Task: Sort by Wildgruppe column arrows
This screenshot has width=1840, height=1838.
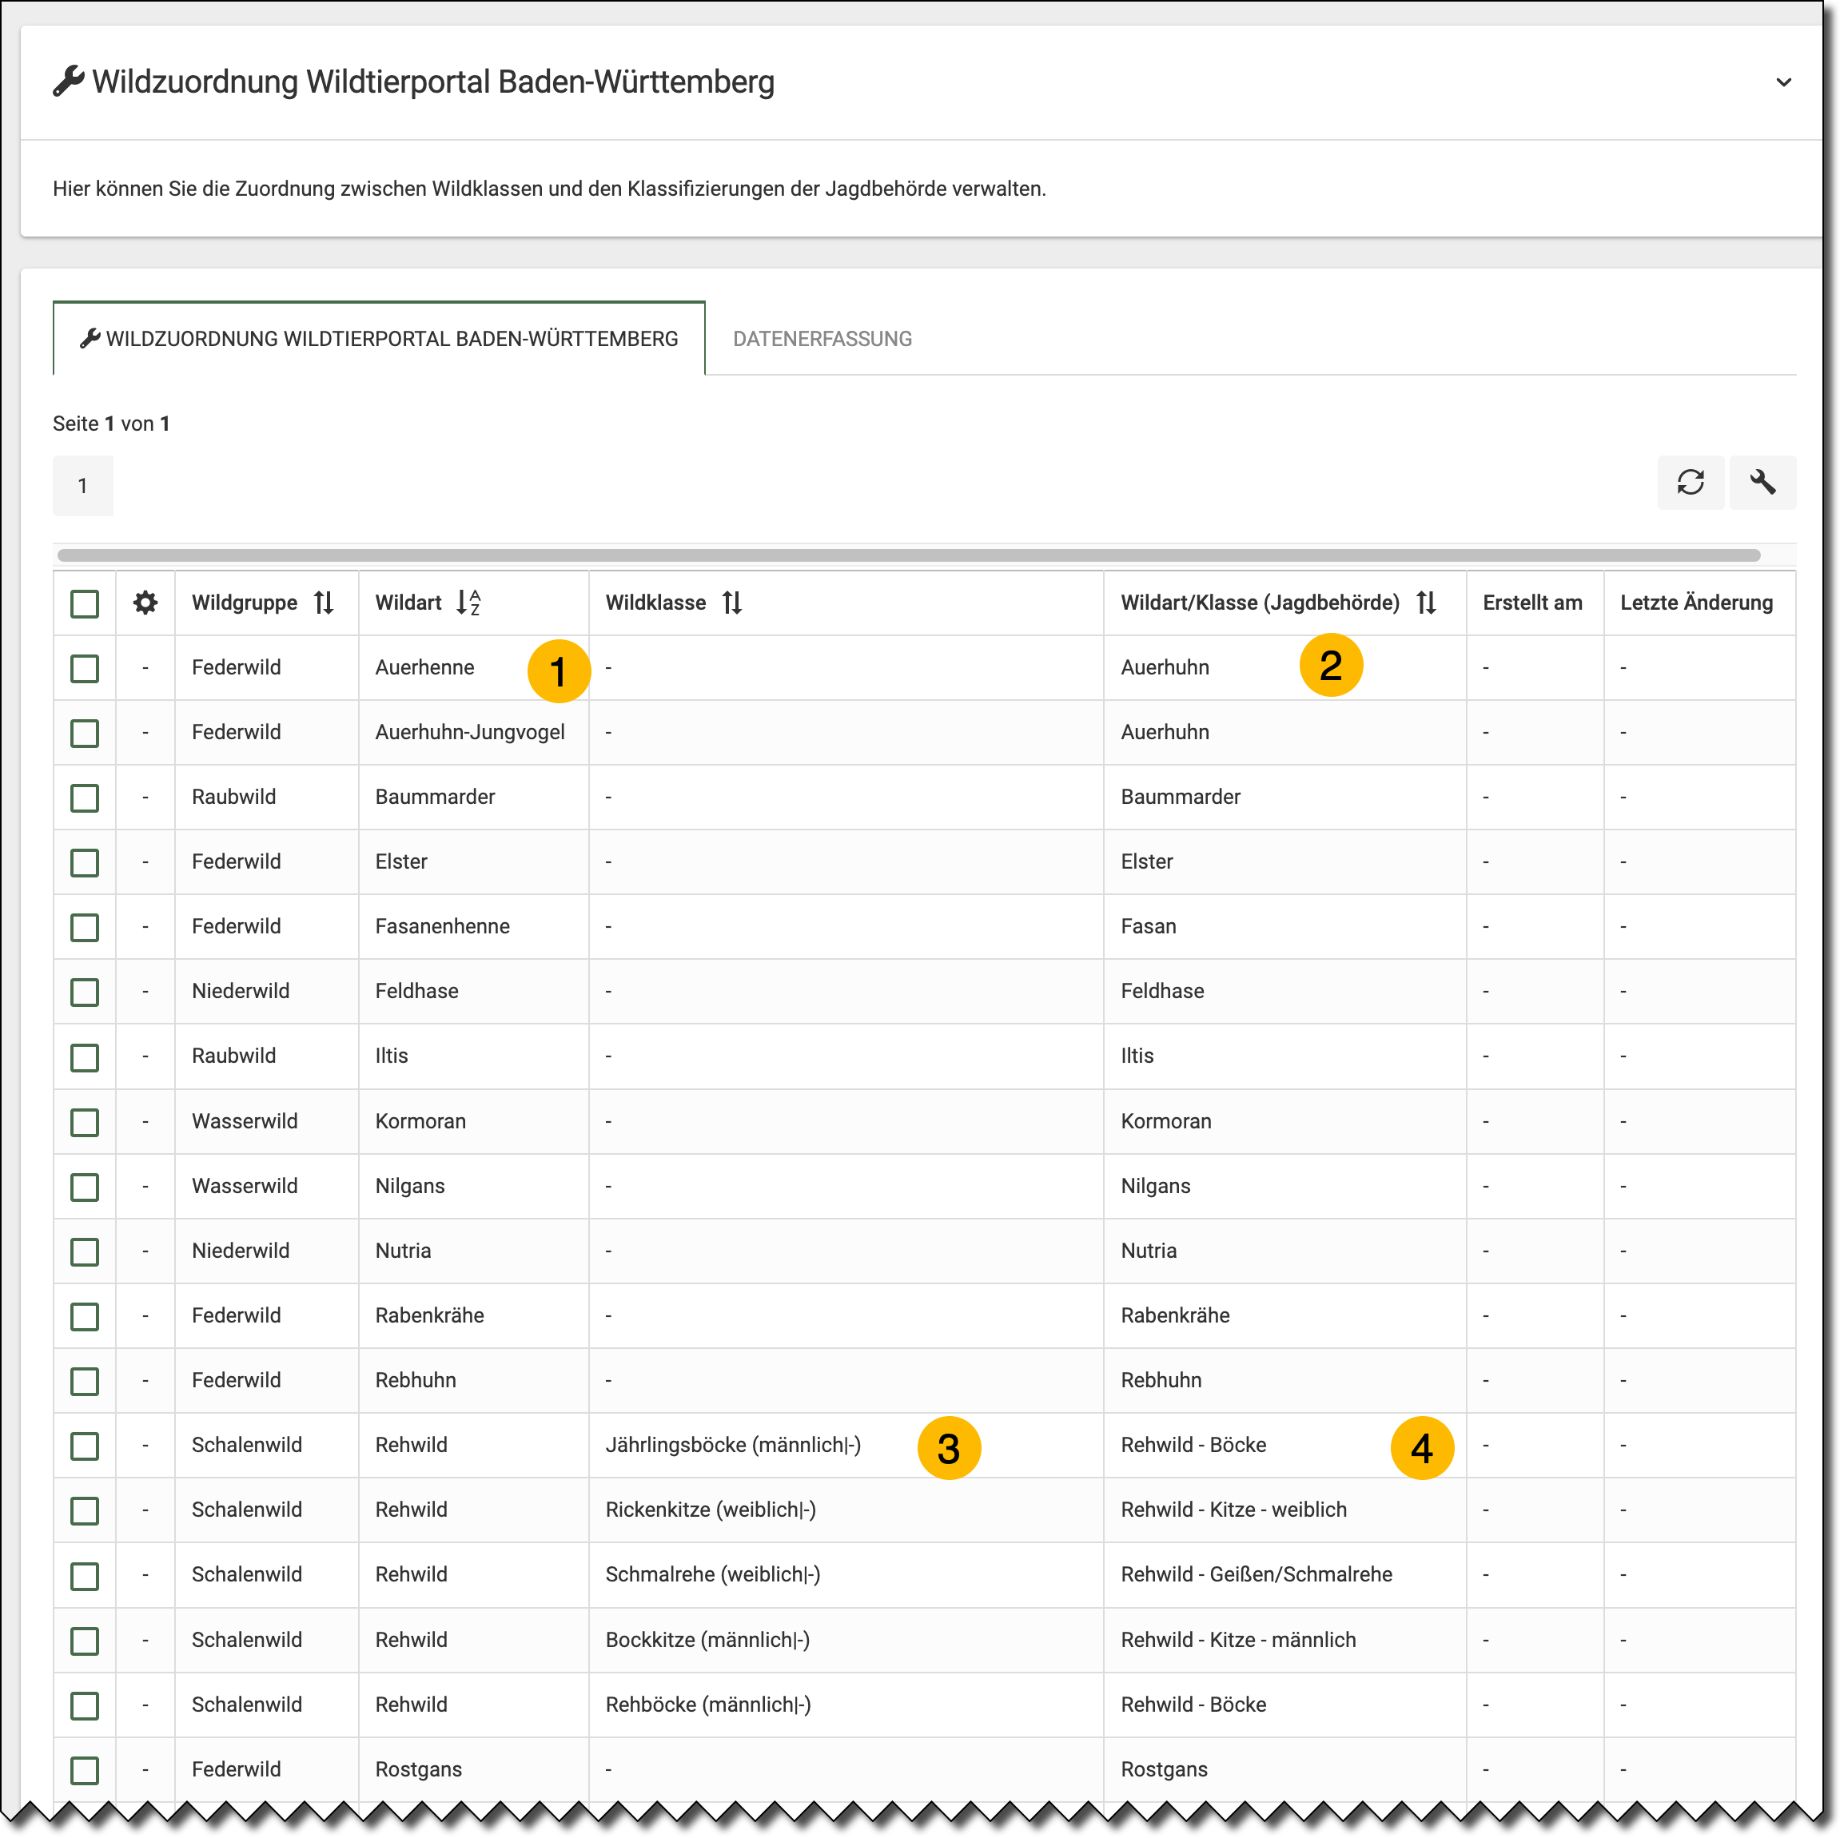Action: [x=324, y=602]
